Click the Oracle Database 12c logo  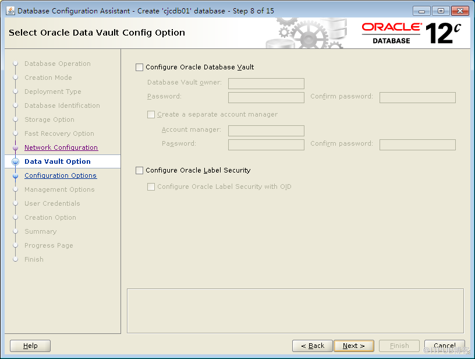point(412,33)
